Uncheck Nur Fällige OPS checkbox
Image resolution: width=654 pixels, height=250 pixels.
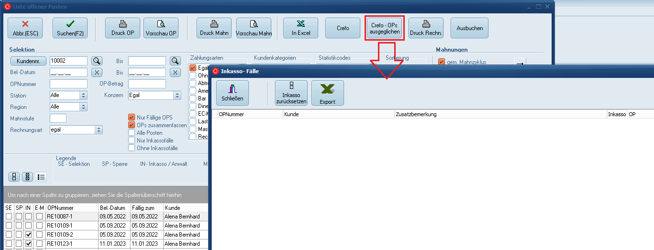click(x=132, y=117)
